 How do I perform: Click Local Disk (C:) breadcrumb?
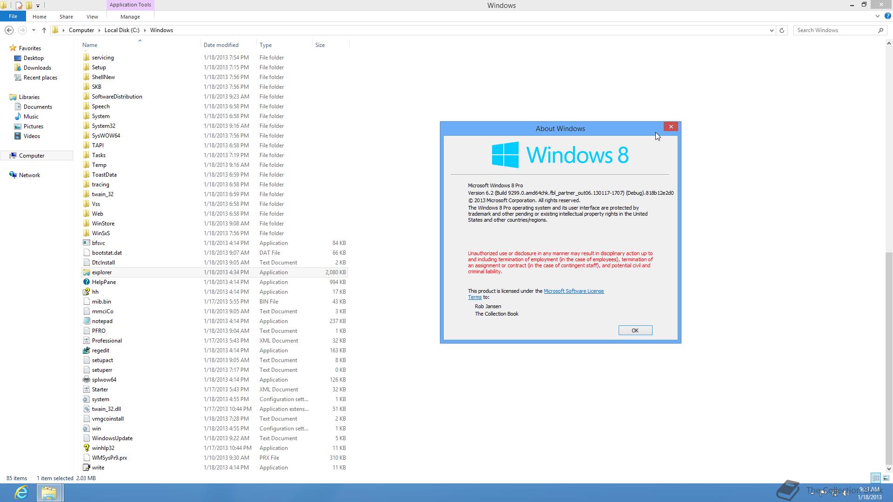tap(122, 30)
